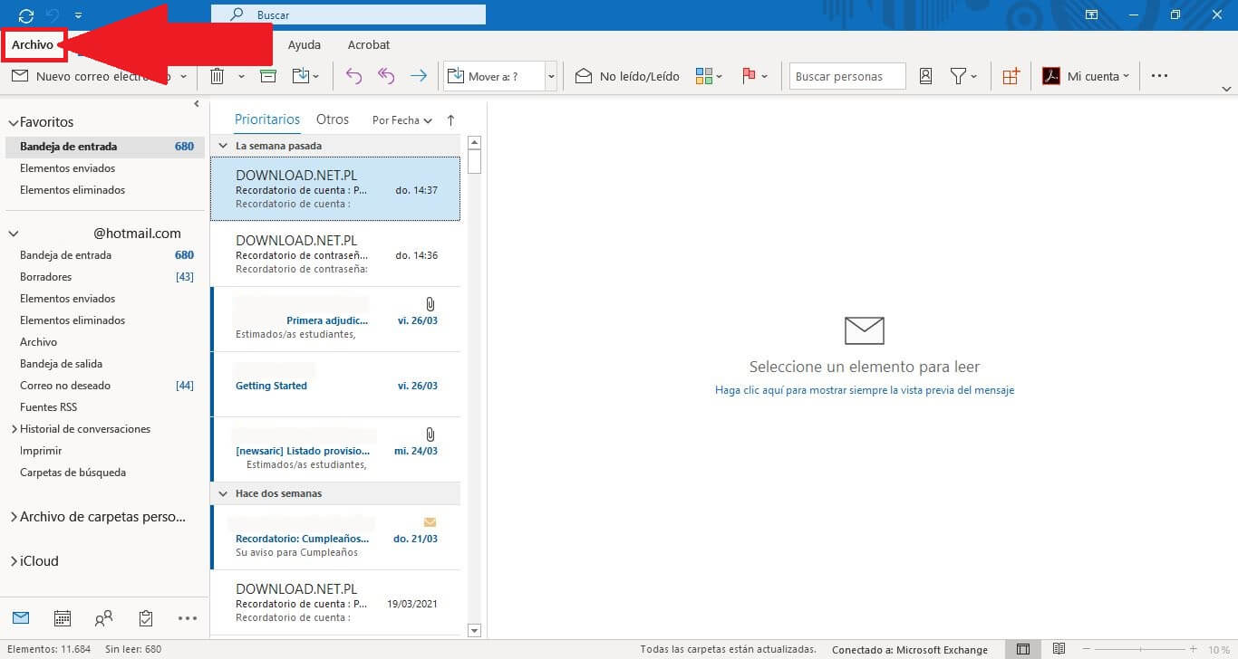1238x659 pixels.
Task: Open the Get Add-ins grid icon
Action: (x=1011, y=76)
